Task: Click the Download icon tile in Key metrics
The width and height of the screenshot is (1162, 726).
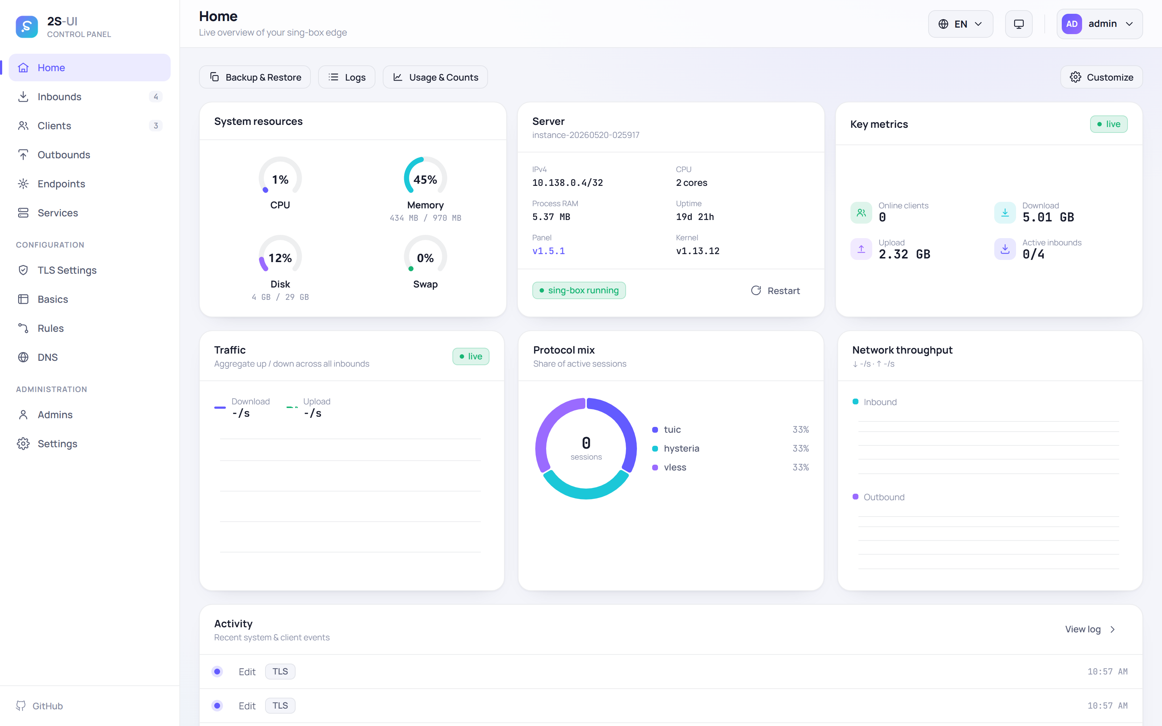Action: [1004, 212]
